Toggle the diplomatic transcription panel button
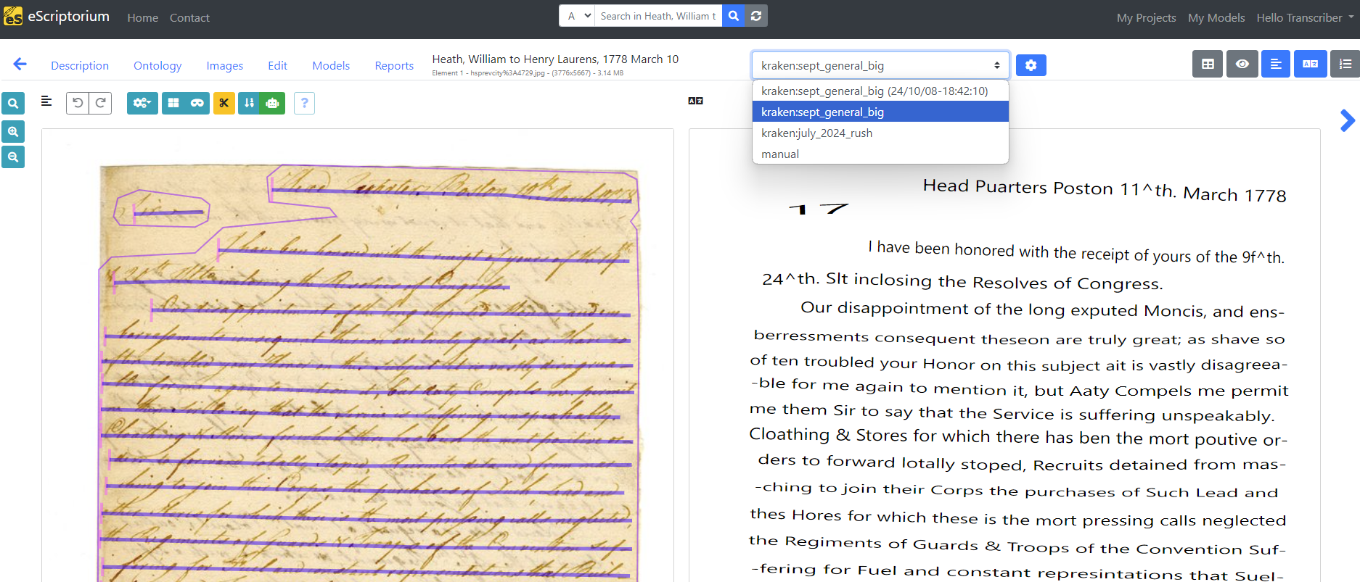The image size is (1360, 582). tap(1311, 64)
